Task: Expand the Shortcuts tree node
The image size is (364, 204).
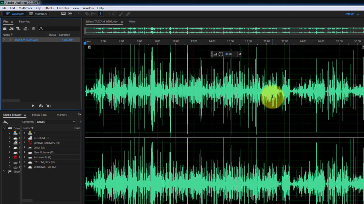Action: [4, 171]
